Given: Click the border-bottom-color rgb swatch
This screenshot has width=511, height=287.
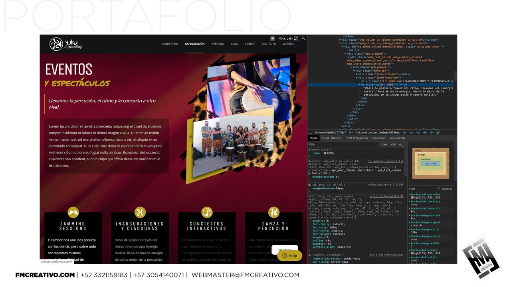Looking at the screenshot, I should (x=412, y=198).
